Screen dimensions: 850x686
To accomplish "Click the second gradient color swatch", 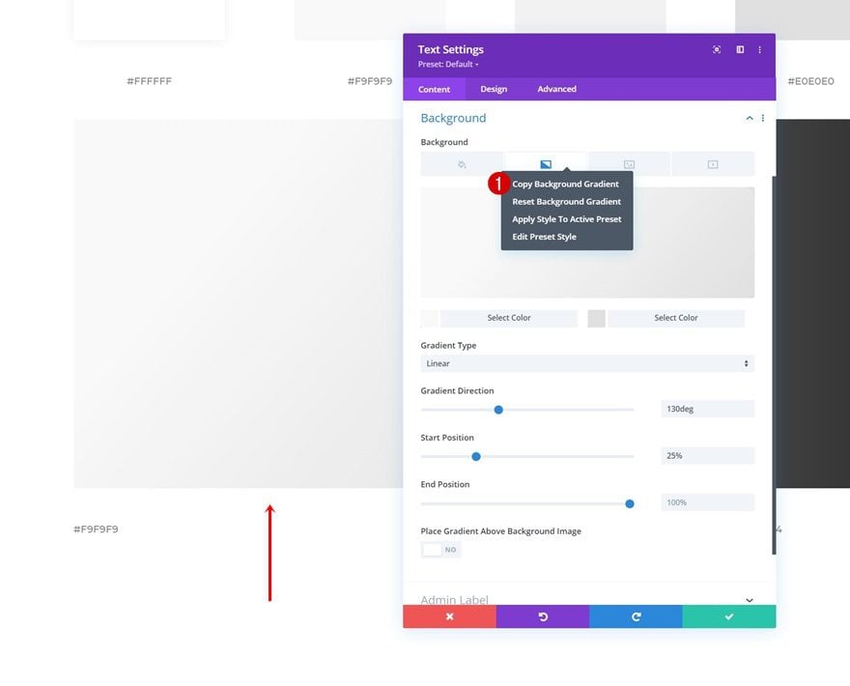I will tap(596, 318).
